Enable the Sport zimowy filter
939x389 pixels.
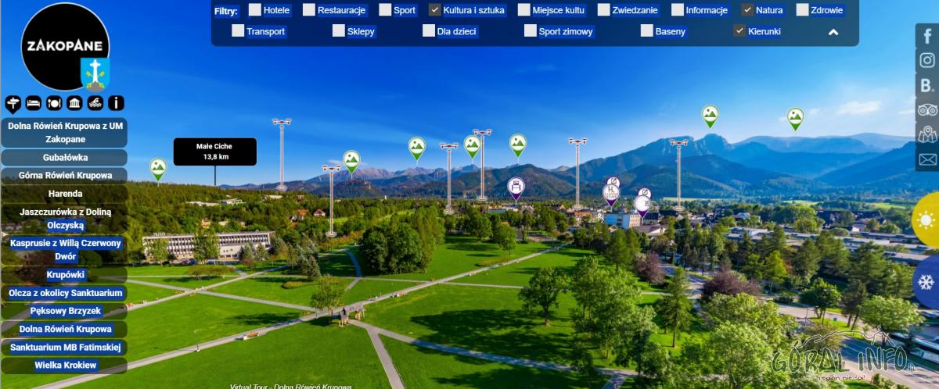tap(531, 31)
